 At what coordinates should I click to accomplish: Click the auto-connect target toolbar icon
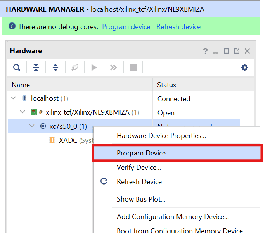[x=75, y=67]
